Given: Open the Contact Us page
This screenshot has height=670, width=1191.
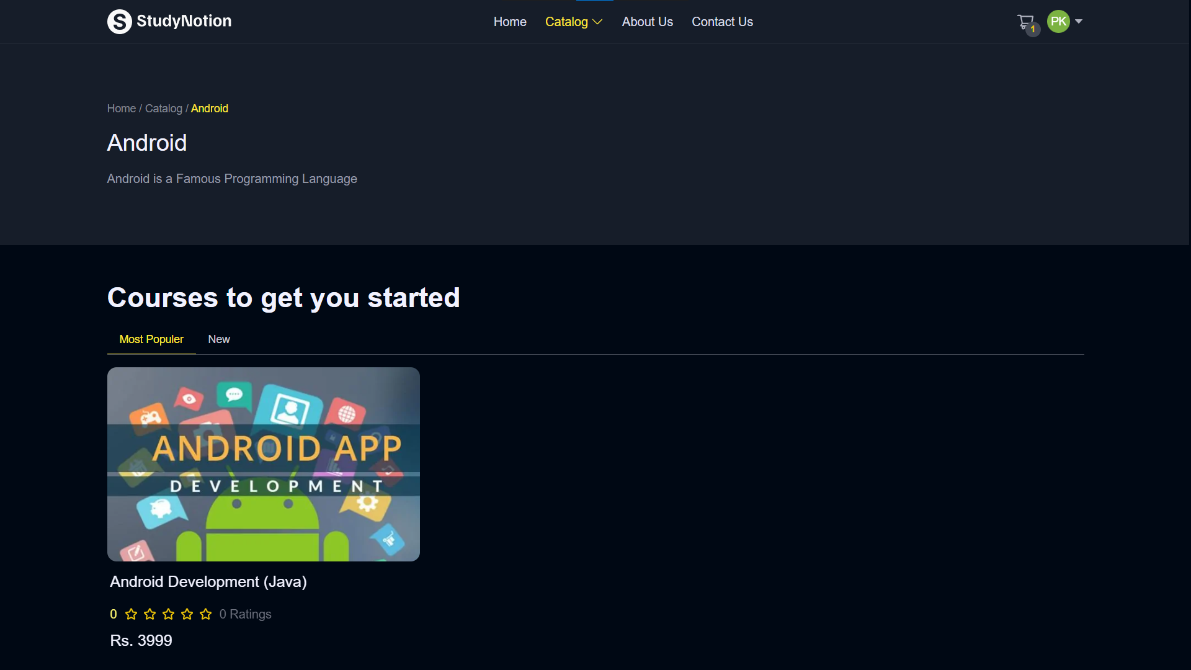Looking at the screenshot, I should tap(722, 22).
